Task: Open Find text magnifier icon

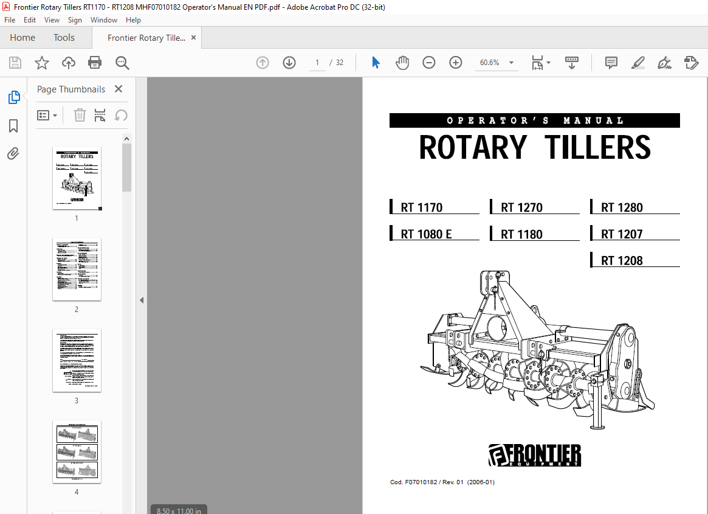Action: tap(122, 63)
